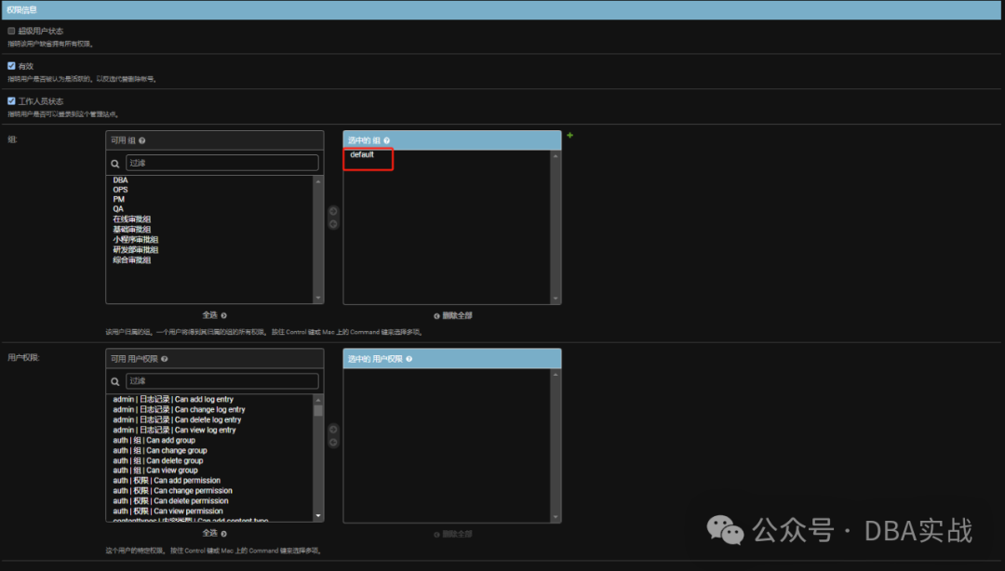Click the add arrow between the permission lists
This screenshot has height=571, width=1005.
pos(333,430)
